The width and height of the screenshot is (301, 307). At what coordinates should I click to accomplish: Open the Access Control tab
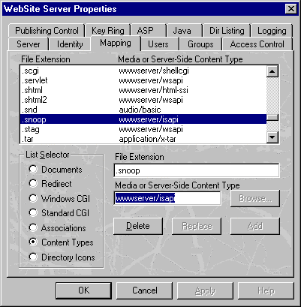[257, 44]
